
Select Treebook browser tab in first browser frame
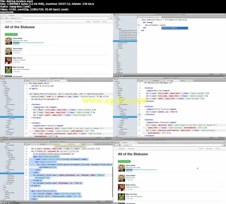tap(16, 15)
